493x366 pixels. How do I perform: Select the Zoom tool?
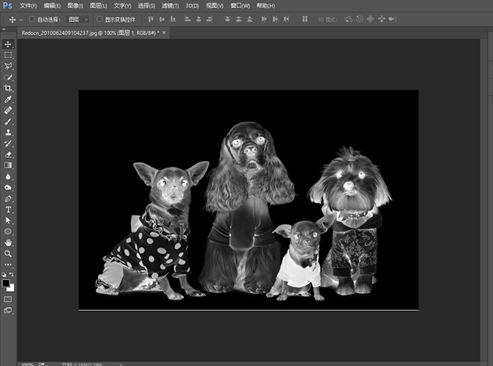tap(8, 254)
